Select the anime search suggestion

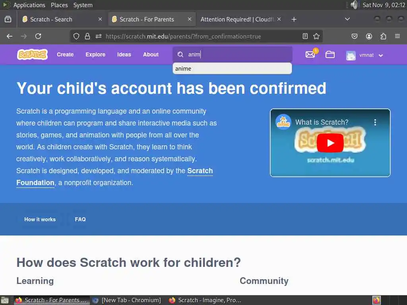[232, 69]
